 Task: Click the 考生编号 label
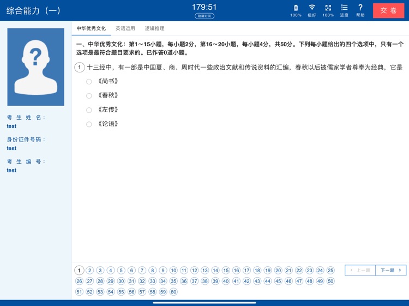(x=26, y=162)
